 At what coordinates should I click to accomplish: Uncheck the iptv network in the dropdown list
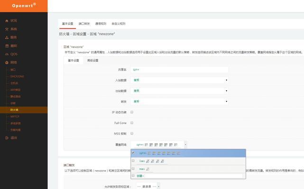[133, 153]
